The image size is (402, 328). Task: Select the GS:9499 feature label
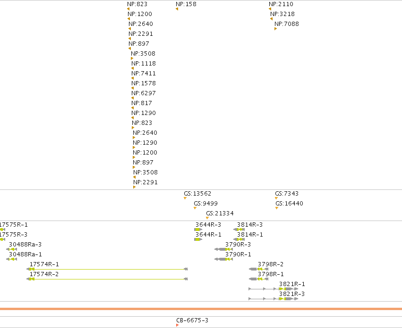[x=205, y=204]
